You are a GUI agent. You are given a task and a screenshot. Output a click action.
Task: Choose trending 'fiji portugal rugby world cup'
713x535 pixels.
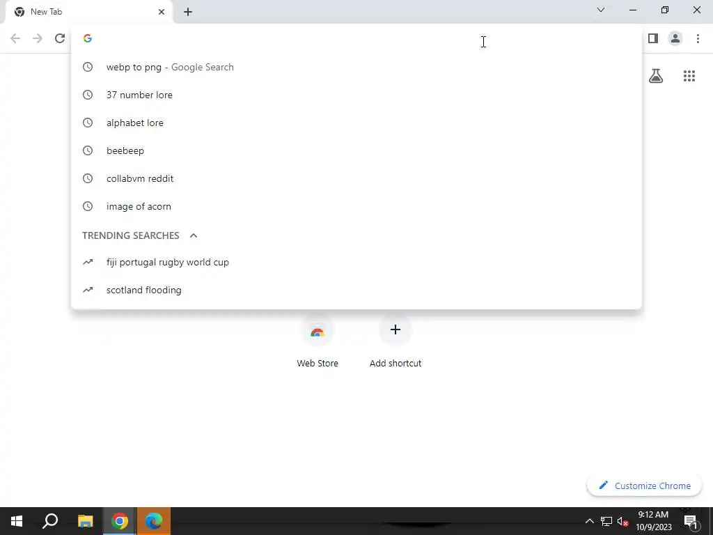[x=356, y=262]
